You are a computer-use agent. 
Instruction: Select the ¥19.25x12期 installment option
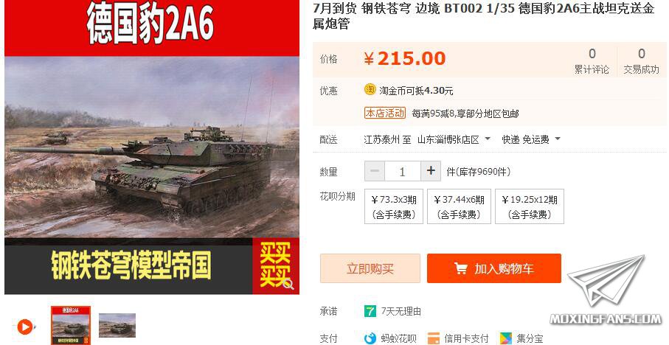click(x=530, y=206)
